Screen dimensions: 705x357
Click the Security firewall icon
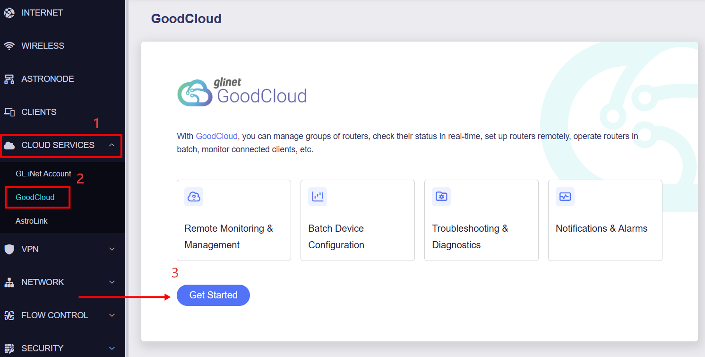click(x=9, y=348)
